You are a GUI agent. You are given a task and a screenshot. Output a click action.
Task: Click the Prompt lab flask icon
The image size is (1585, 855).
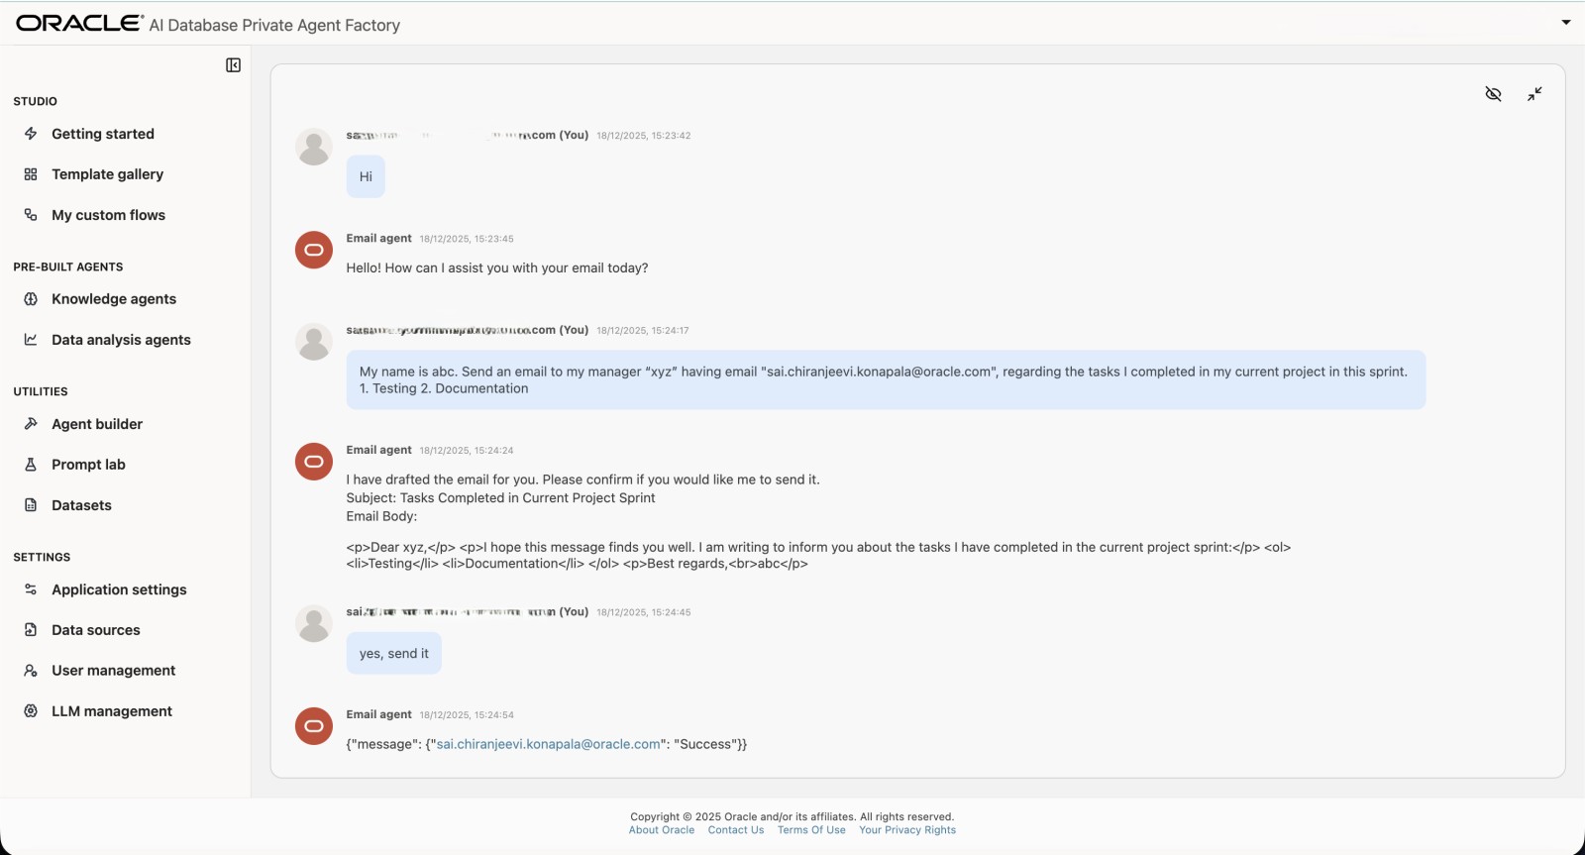pyautogui.click(x=31, y=465)
